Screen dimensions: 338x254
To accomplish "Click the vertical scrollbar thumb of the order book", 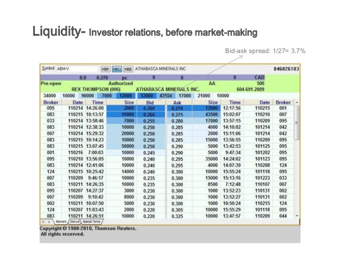I will [297, 123].
